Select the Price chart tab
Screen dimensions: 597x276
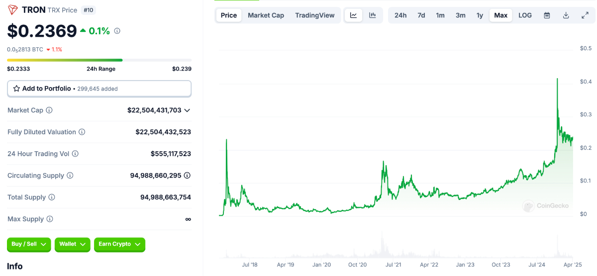pyautogui.click(x=229, y=15)
